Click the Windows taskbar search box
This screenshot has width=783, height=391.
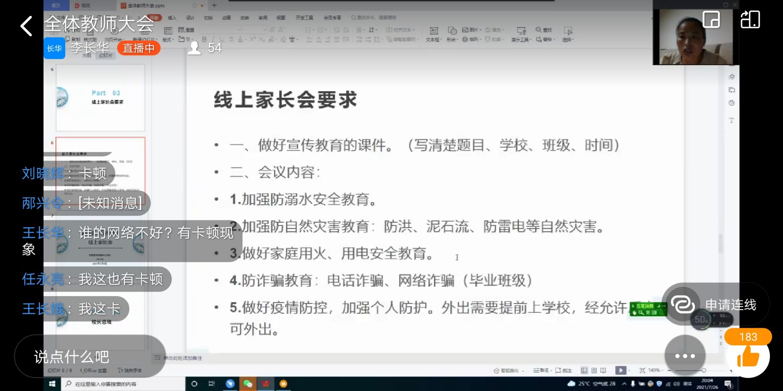pos(123,384)
